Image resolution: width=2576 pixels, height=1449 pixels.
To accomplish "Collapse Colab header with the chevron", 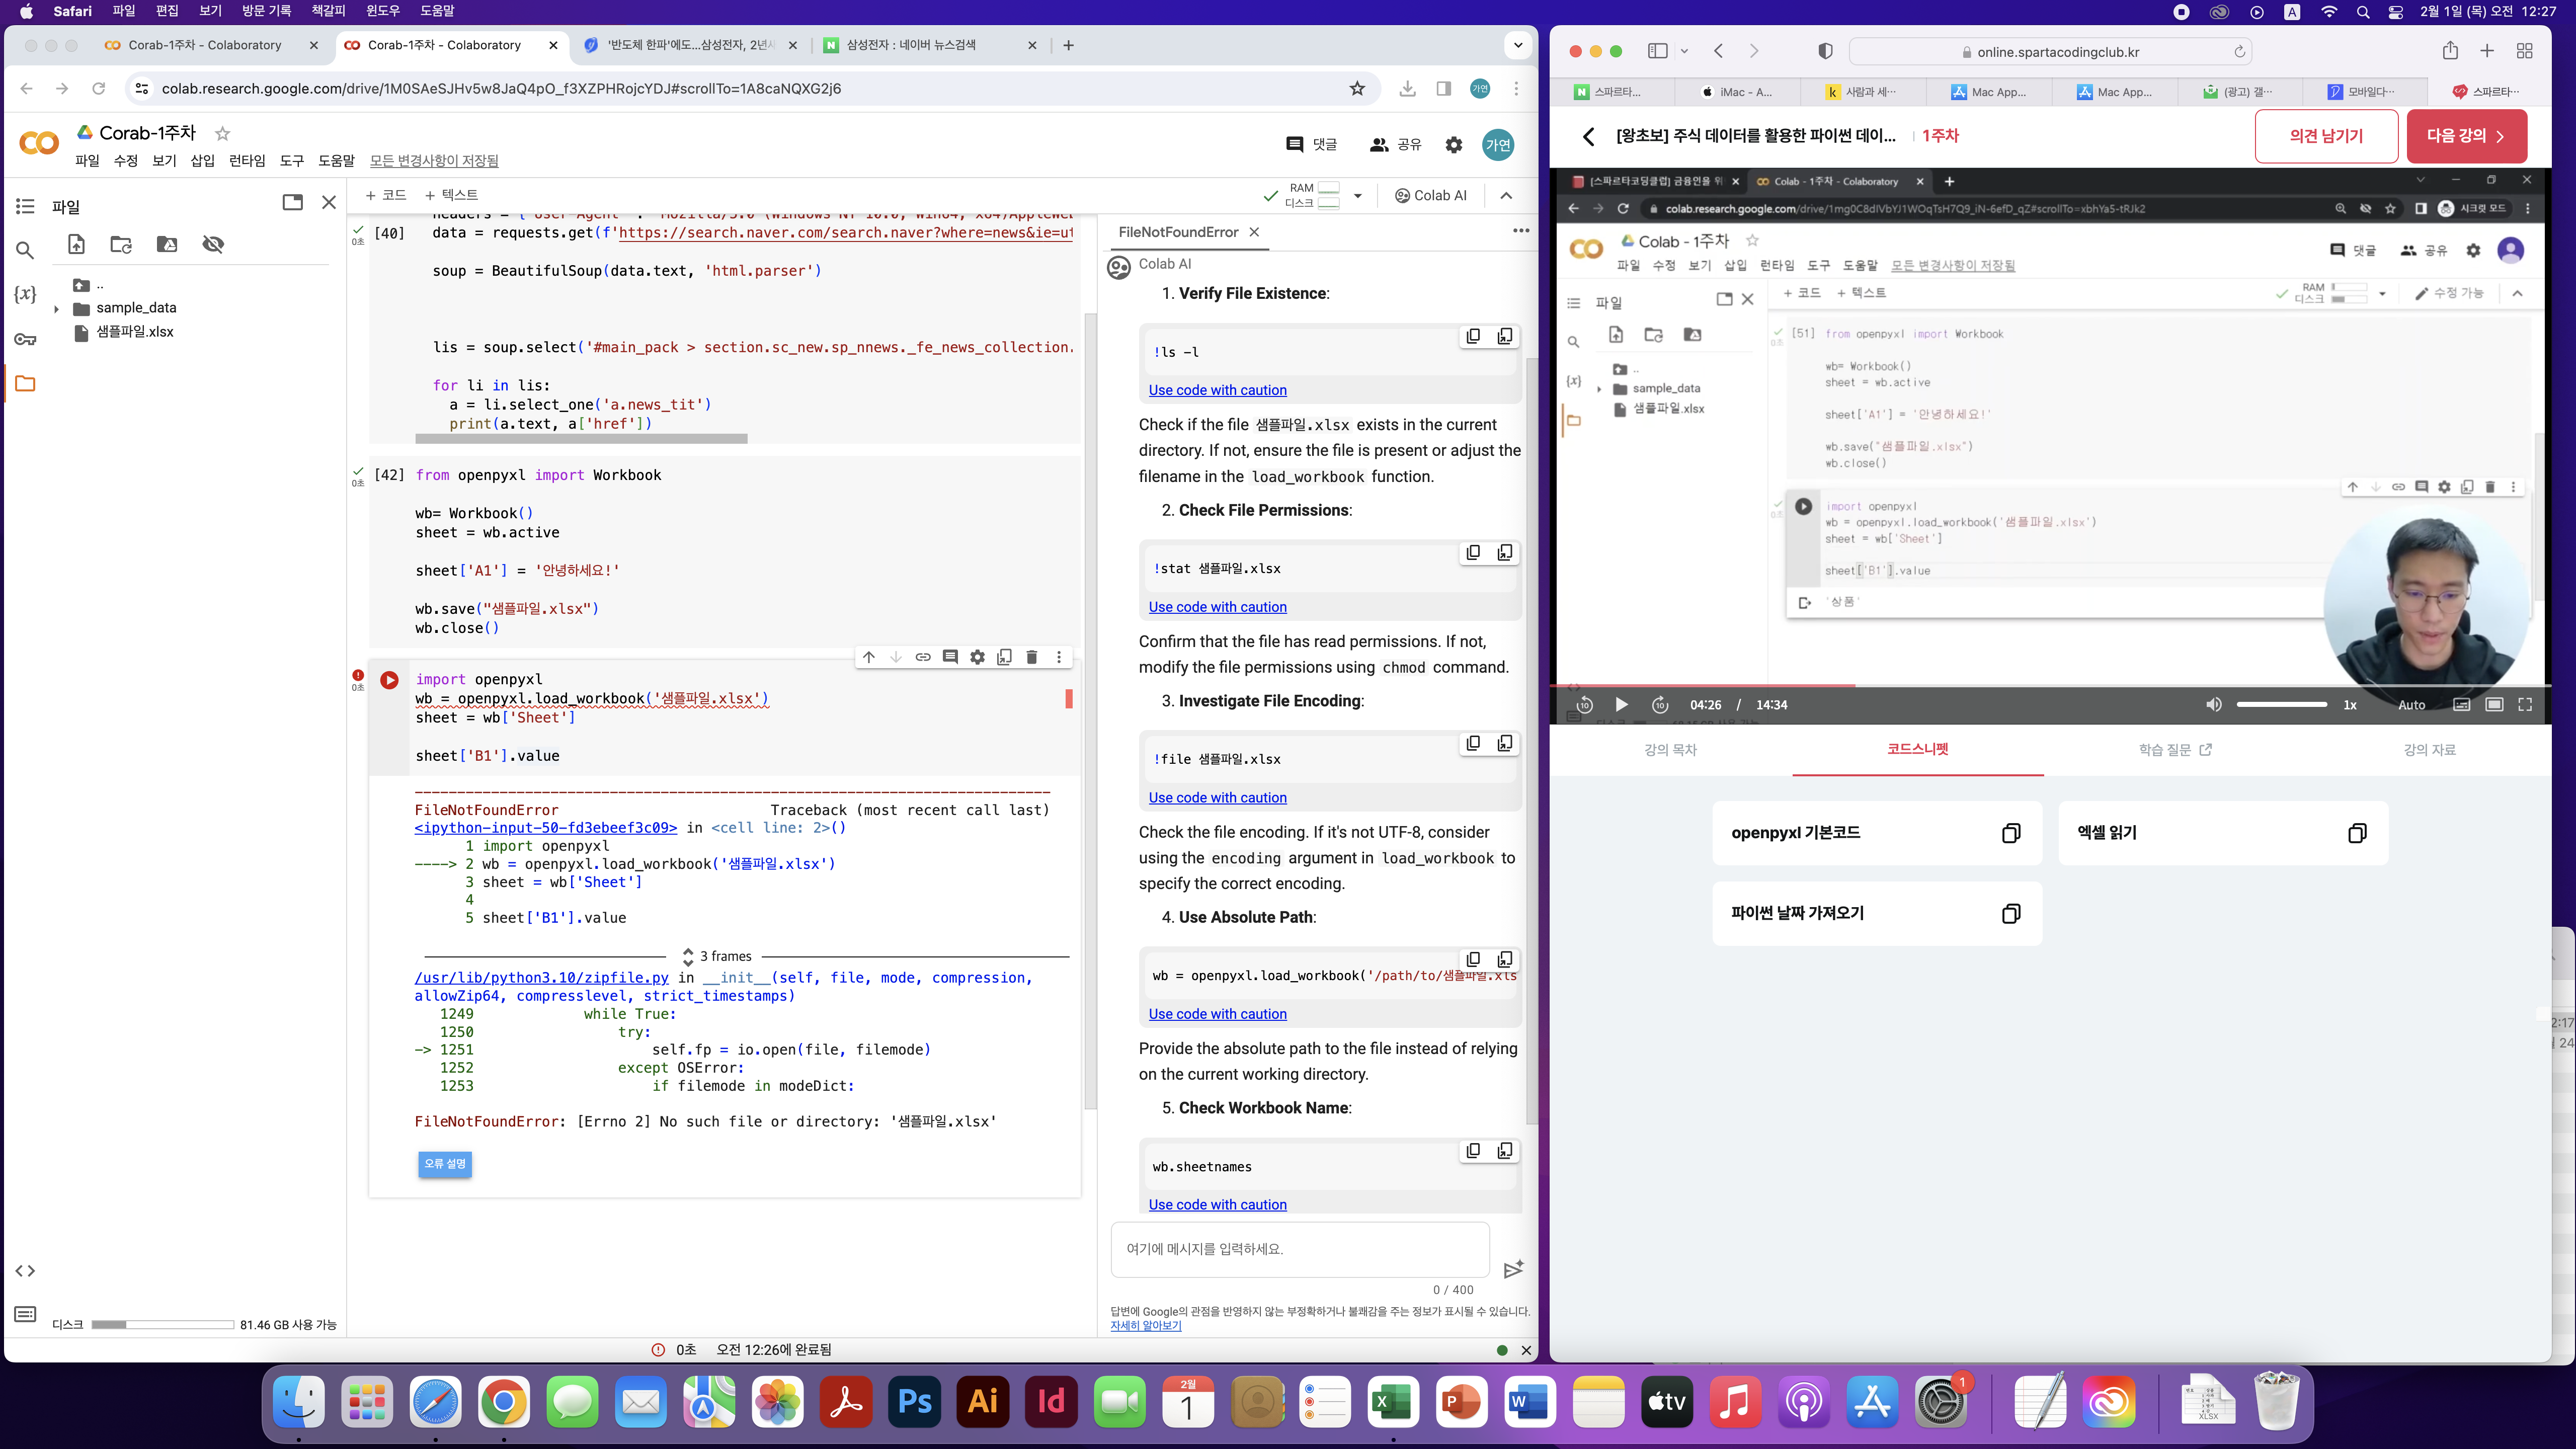I will pyautogui.click(x=1506, y=196).
